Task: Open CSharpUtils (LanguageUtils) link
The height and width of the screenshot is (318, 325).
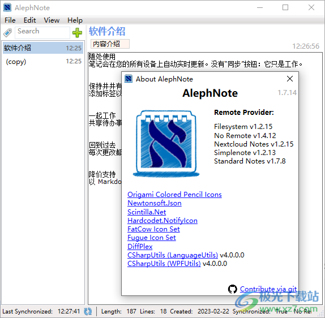Action: point(173,255)
